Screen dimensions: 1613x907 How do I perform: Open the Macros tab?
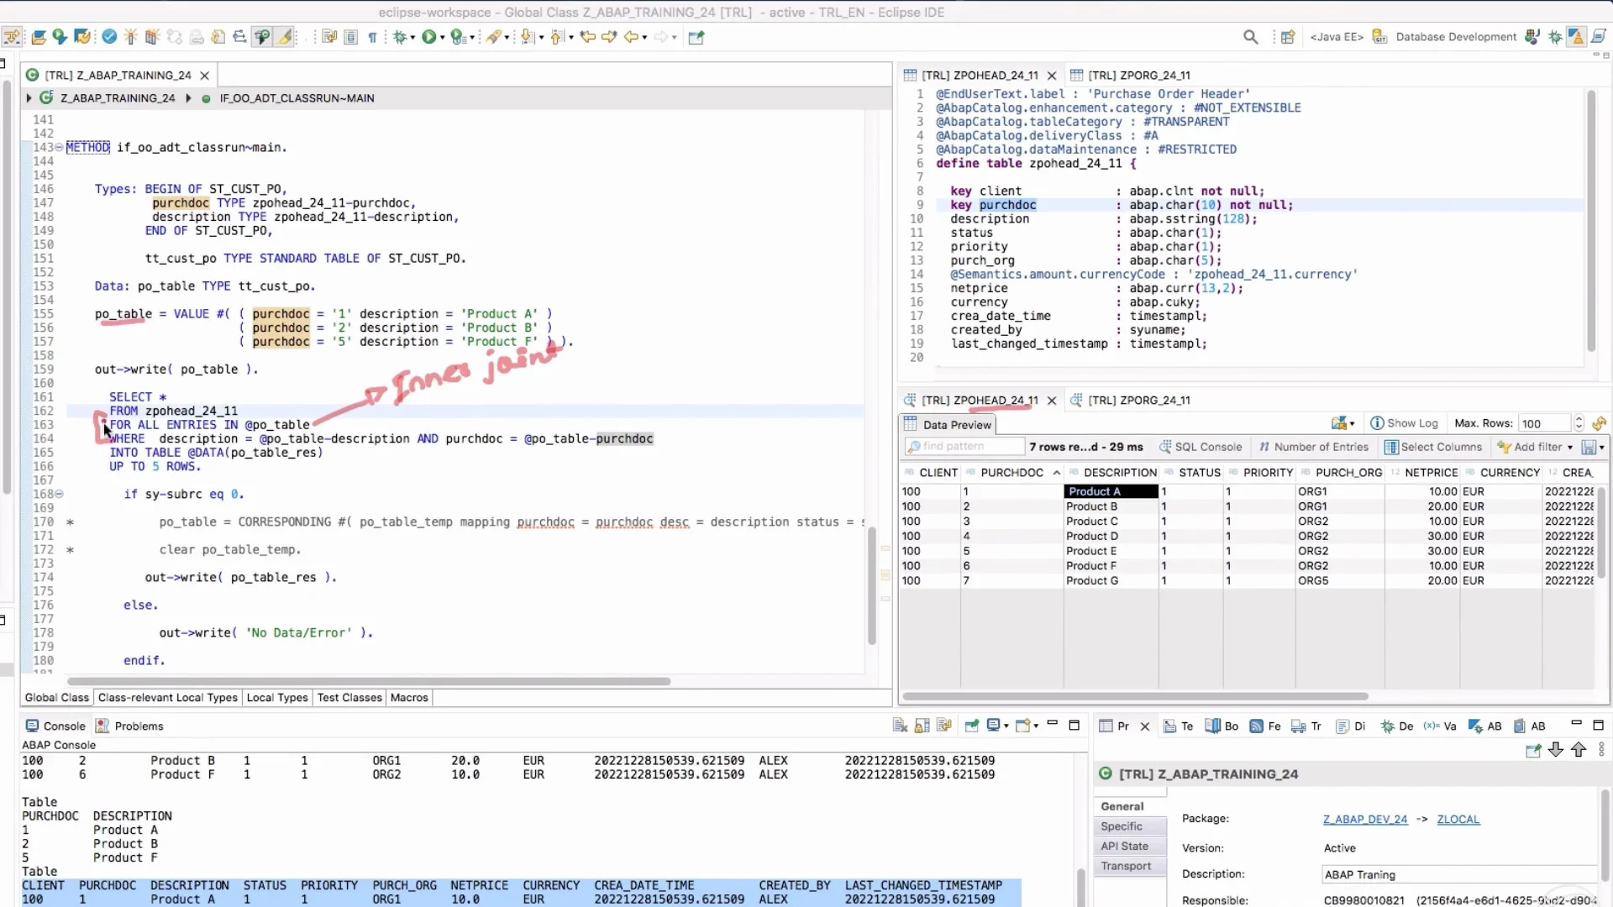point(409,698)
